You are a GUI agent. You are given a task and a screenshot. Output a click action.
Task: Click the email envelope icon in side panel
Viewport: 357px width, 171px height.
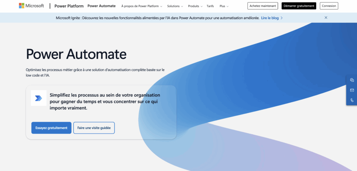pyautogui.click(x=352, y=90)
